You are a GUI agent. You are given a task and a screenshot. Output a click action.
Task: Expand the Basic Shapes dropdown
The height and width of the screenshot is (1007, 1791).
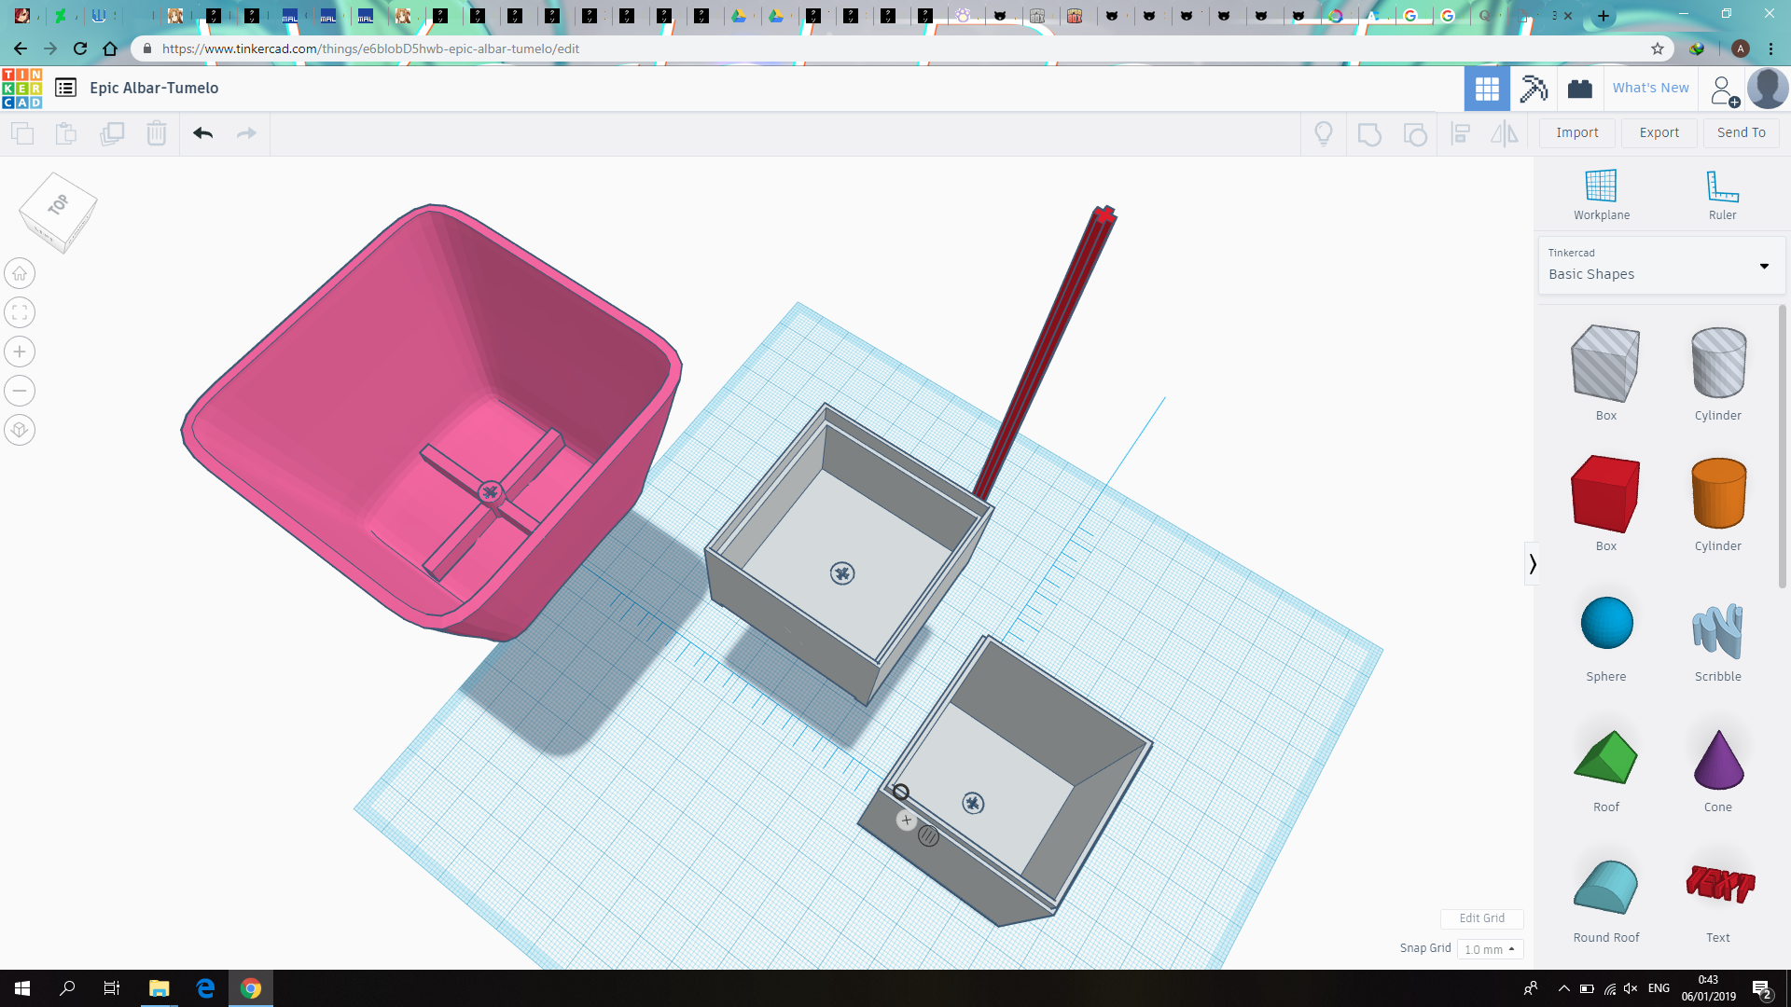[1767, 265]
